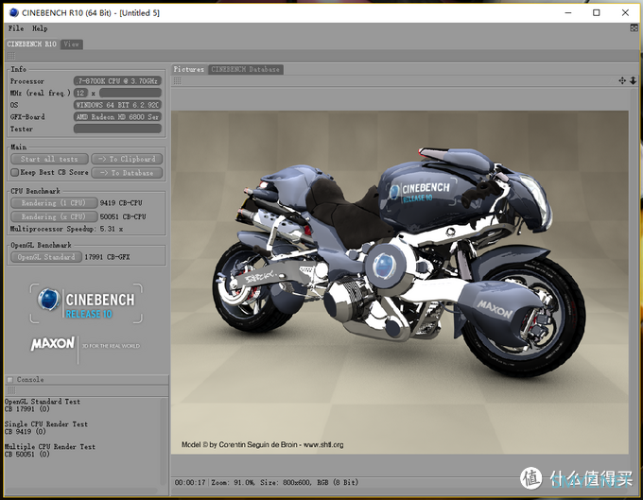This screenshot has width=643, height=500.
Task: Close the CINEBENCH window
Action: tap(625, 12)
